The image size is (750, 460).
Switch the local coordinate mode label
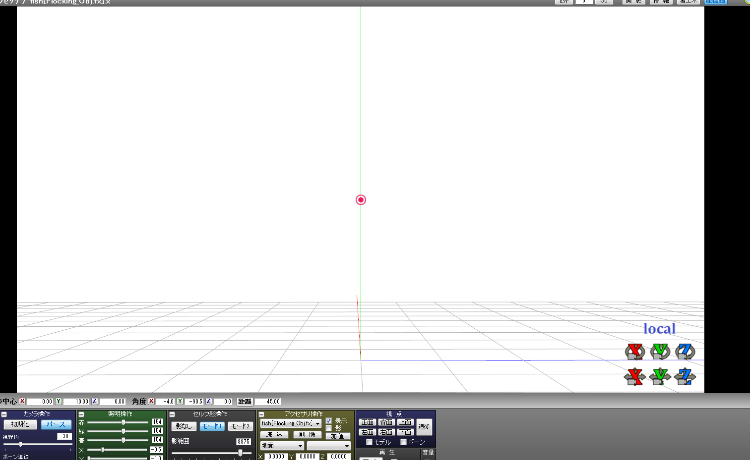659,329
